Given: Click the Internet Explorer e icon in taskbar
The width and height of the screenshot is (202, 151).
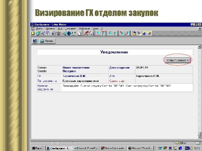Looking at the screenshot, I should pyautogui.click(x=180, y=148).
